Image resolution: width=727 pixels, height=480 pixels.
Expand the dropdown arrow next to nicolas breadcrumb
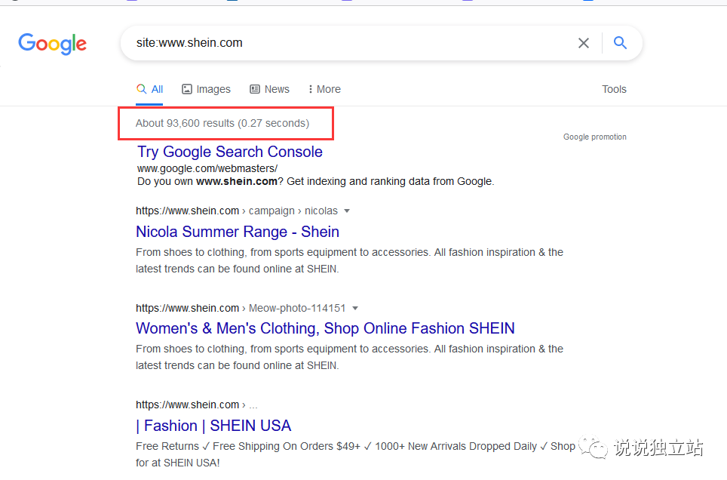point(347,211)
